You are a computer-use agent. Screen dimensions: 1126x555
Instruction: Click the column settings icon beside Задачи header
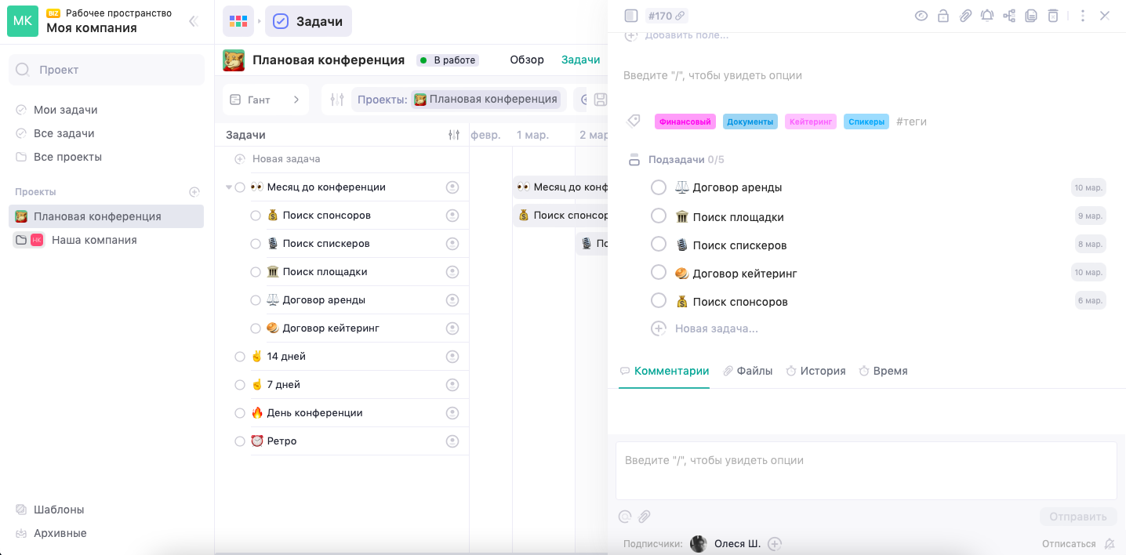pyautogui.click(x=453, y=135)
